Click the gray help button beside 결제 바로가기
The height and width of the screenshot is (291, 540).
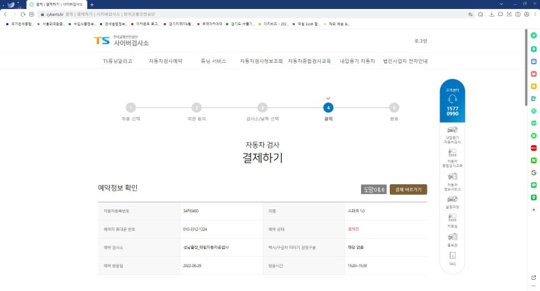pos(374,190)
